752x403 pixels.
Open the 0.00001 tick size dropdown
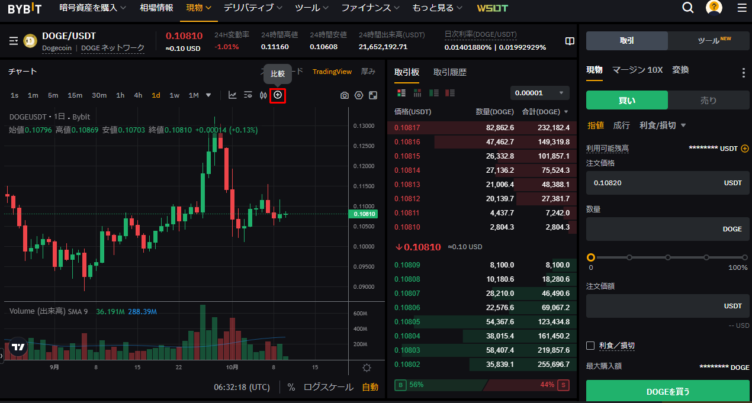[539, 92]
